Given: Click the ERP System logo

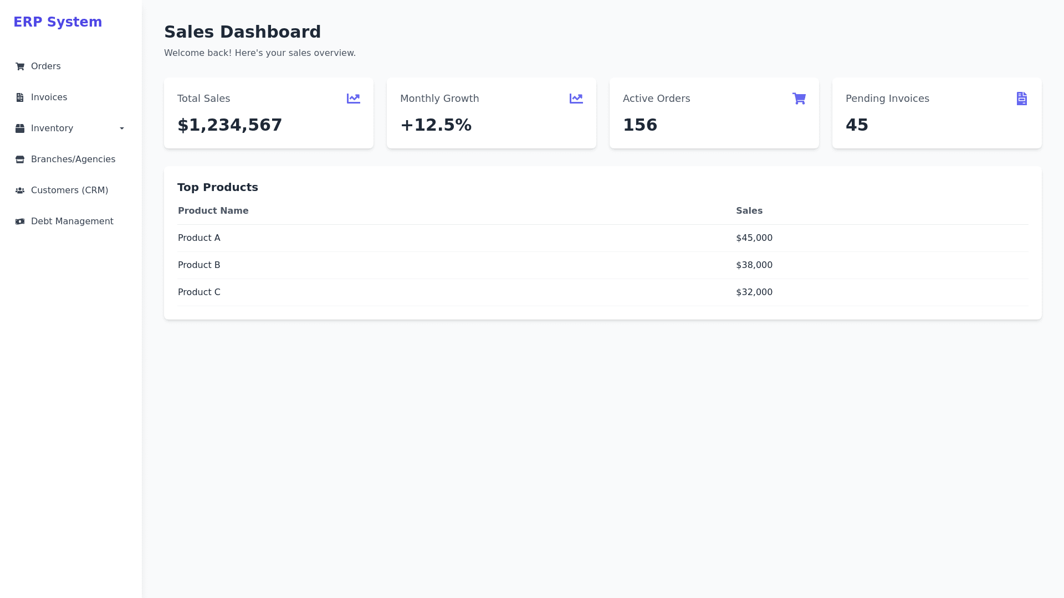Looking at the screenshot, I should coord(58,22).
